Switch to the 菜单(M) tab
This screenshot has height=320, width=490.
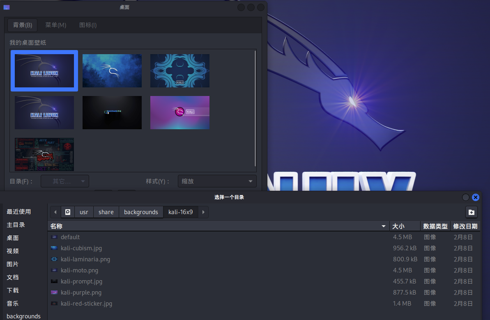click(56, 25)
